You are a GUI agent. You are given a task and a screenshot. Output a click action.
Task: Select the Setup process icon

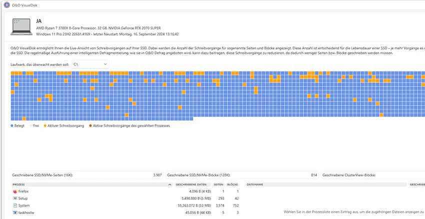[x=15, y=198]
